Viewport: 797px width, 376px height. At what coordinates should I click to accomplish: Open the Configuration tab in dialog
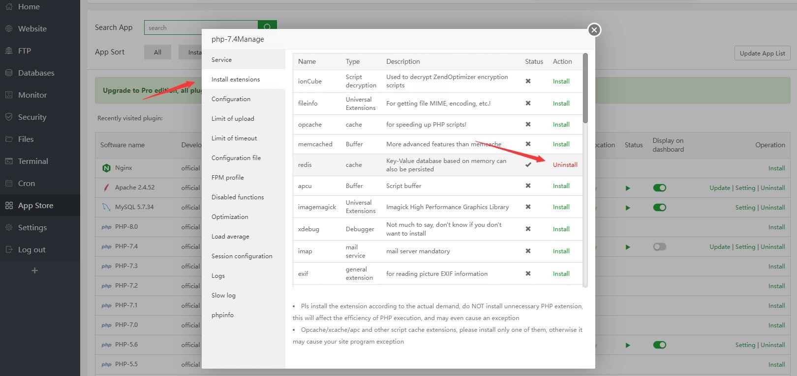(231, 99)
